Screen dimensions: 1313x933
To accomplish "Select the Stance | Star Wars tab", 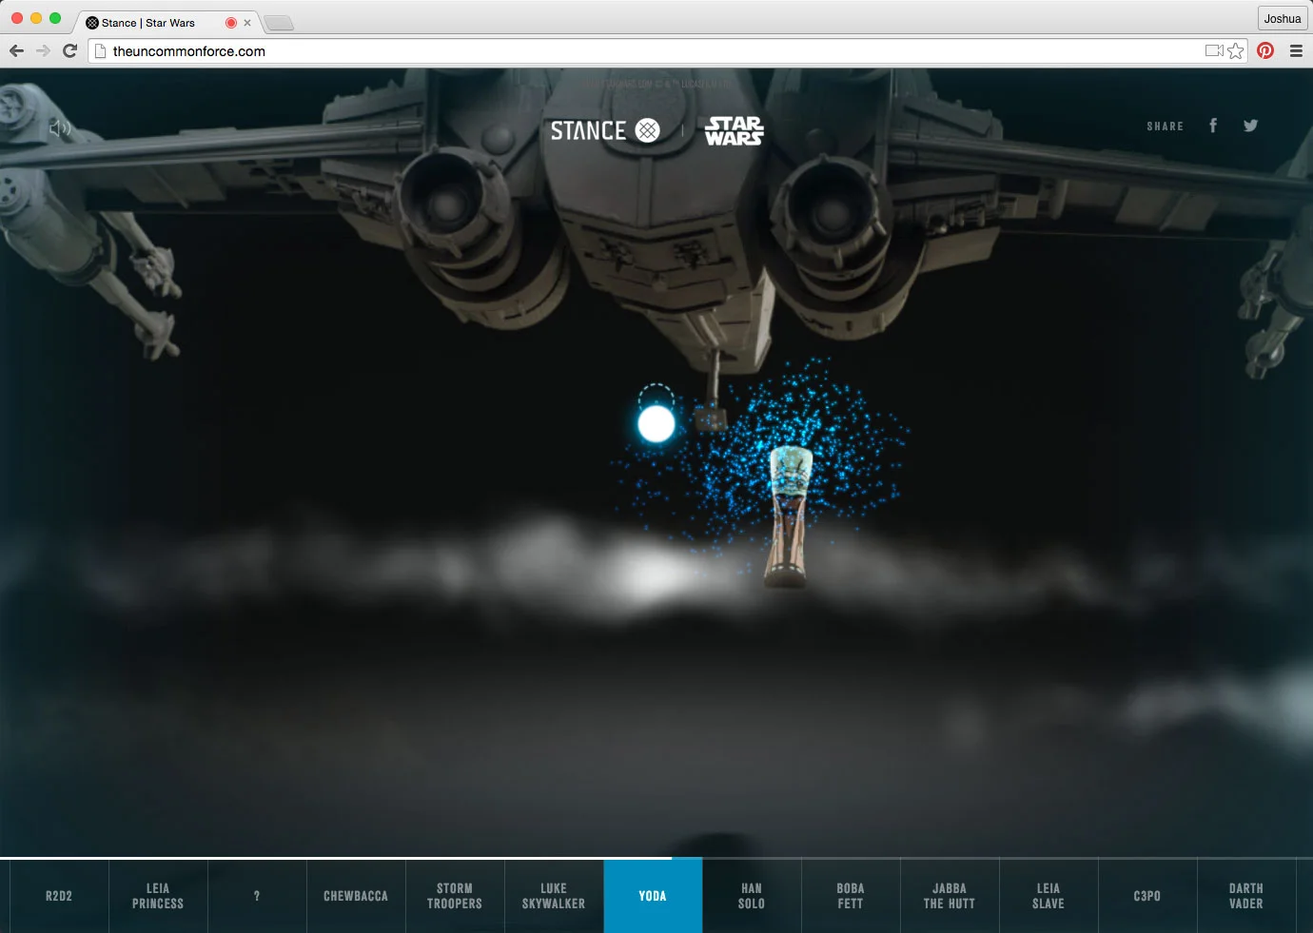I will pos(167,22).
